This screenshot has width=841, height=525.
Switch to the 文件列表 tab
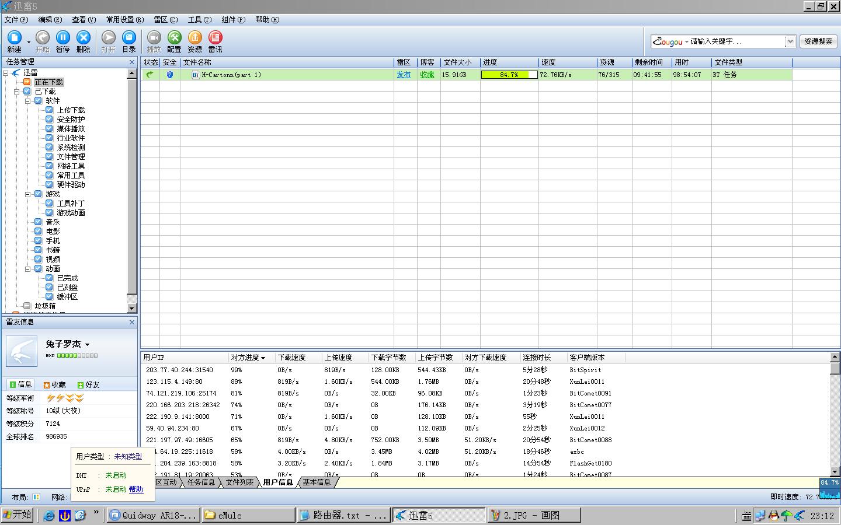pyautogui.click(x=239, y=482)
